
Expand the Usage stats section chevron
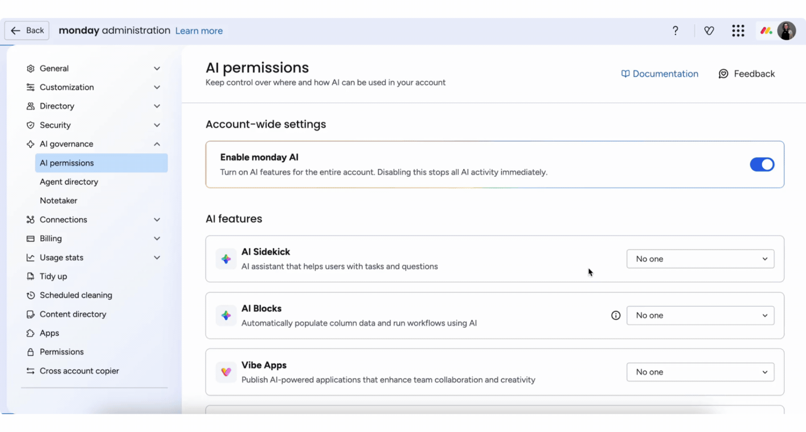(x=157, y=257)
